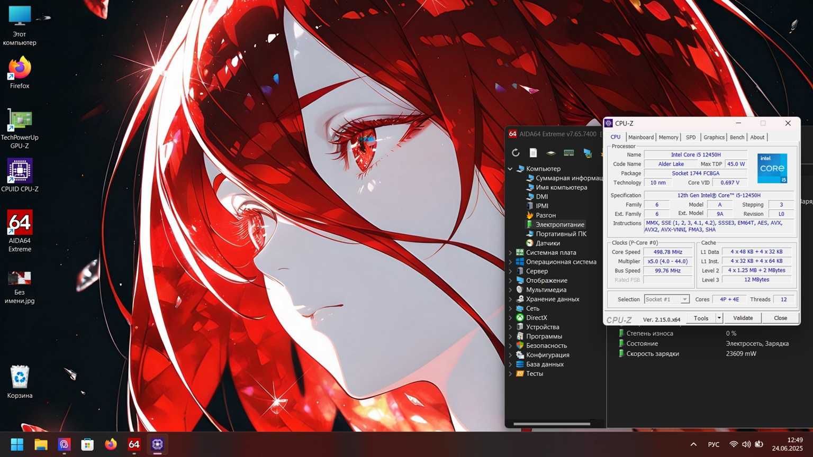Click the AIDA64 tree horizontal scrollbar
The width and height of the screenshot is (813, 457).
(552, 424)
